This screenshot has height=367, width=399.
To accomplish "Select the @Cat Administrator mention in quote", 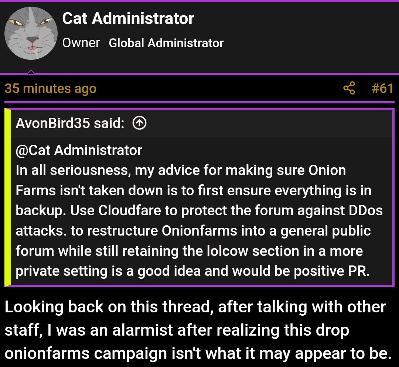I will pos(79,150).
